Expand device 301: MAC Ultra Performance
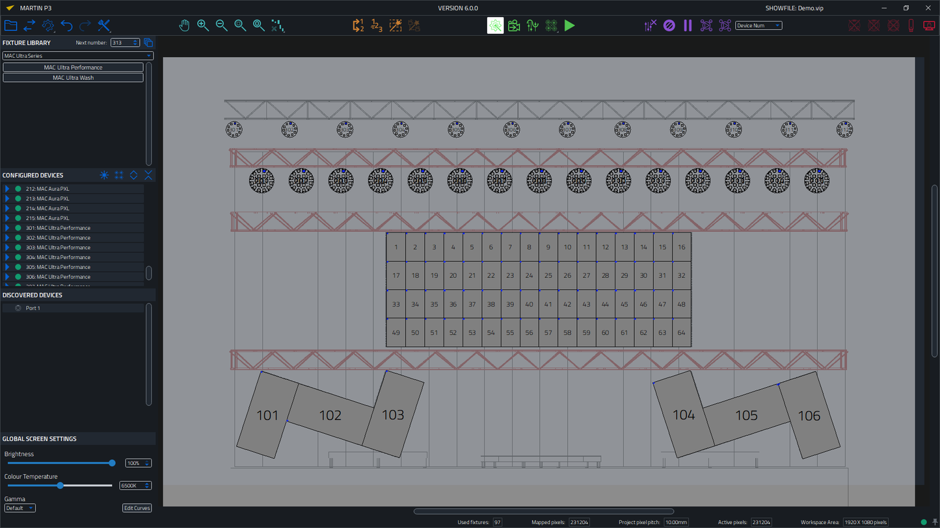 pyautogui.click(x=7, y=228)
